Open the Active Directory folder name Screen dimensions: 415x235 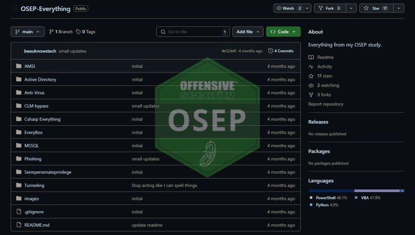click(x=40, y=79)
